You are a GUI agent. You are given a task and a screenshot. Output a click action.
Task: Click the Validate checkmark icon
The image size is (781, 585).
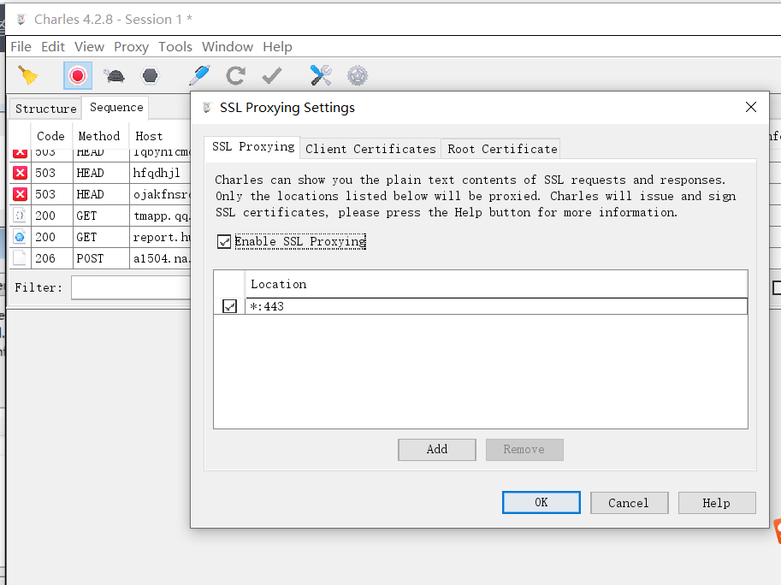pos(272,75)
